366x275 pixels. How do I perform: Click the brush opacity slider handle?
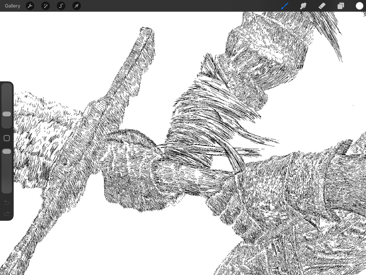point(7,152)
